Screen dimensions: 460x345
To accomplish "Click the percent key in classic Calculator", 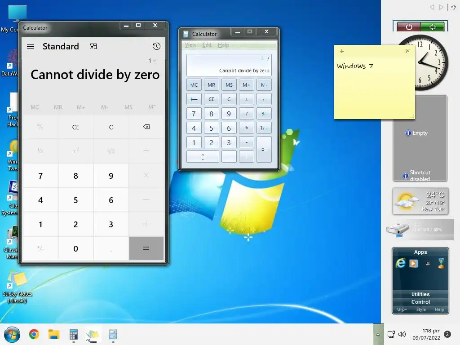I will [264, 114].
